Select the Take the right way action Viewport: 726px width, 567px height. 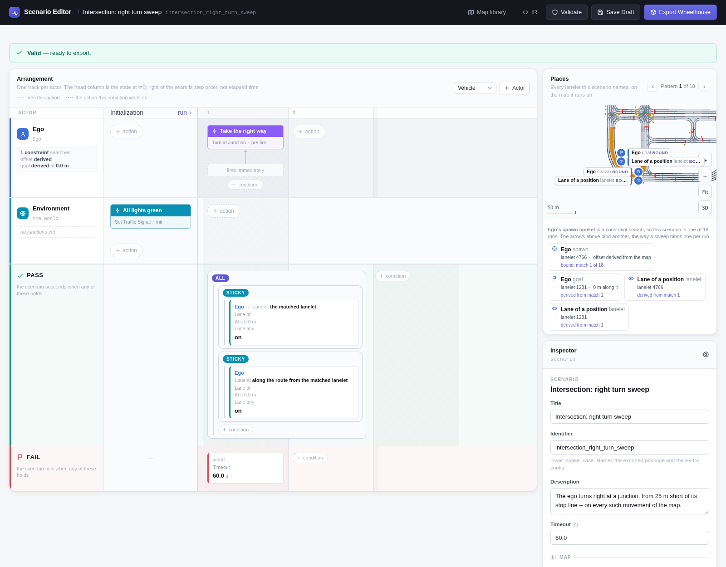[245, 137]
